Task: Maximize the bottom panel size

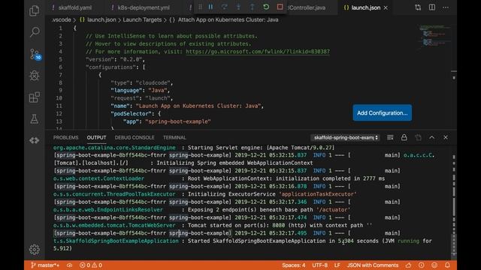Action: [x=432, y=138]
